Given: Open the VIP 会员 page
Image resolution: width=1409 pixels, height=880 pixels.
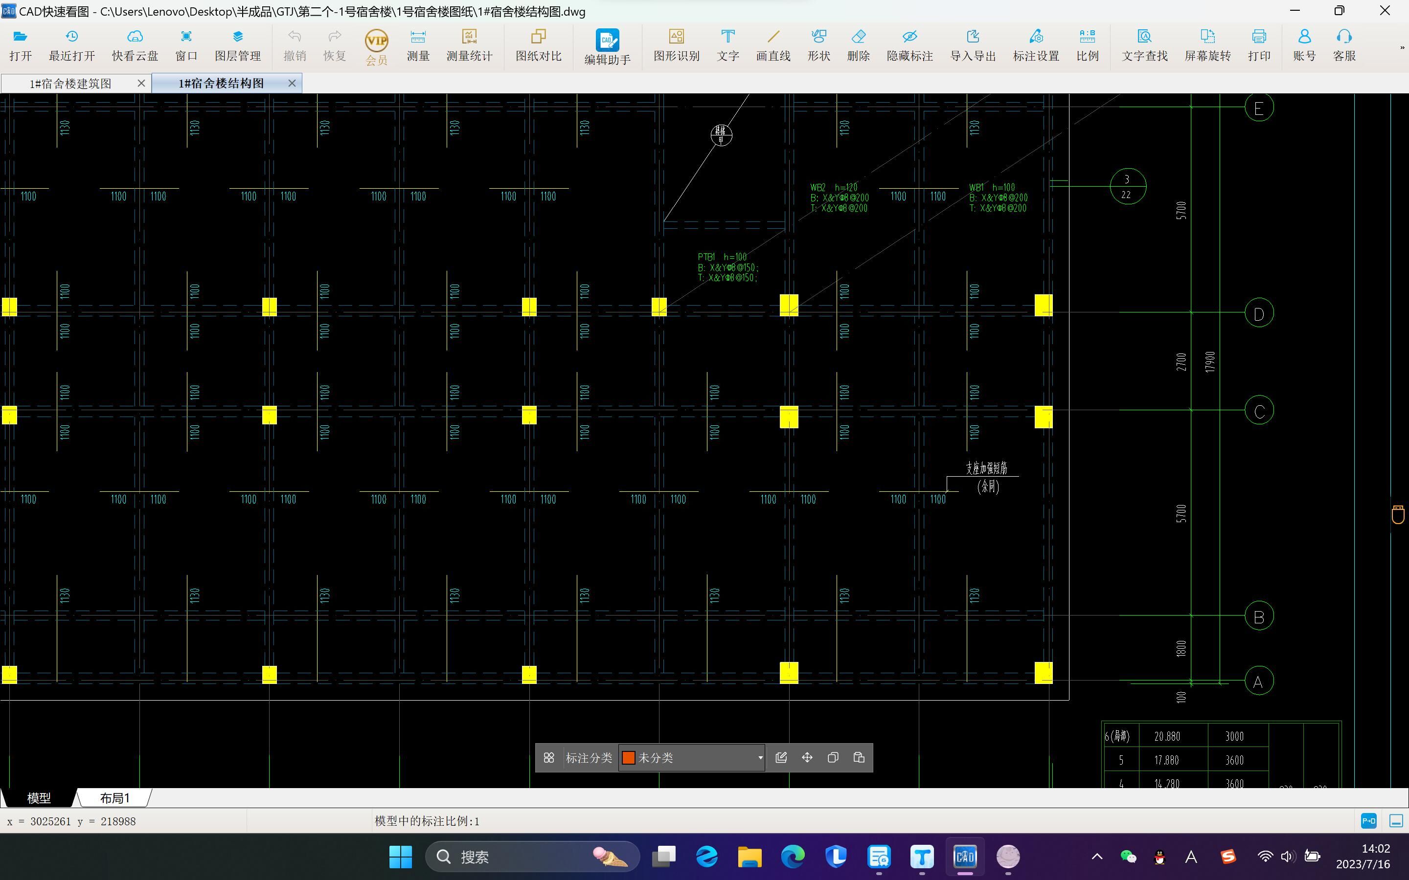Looking at the screenshot, I should tap(376, 46).
